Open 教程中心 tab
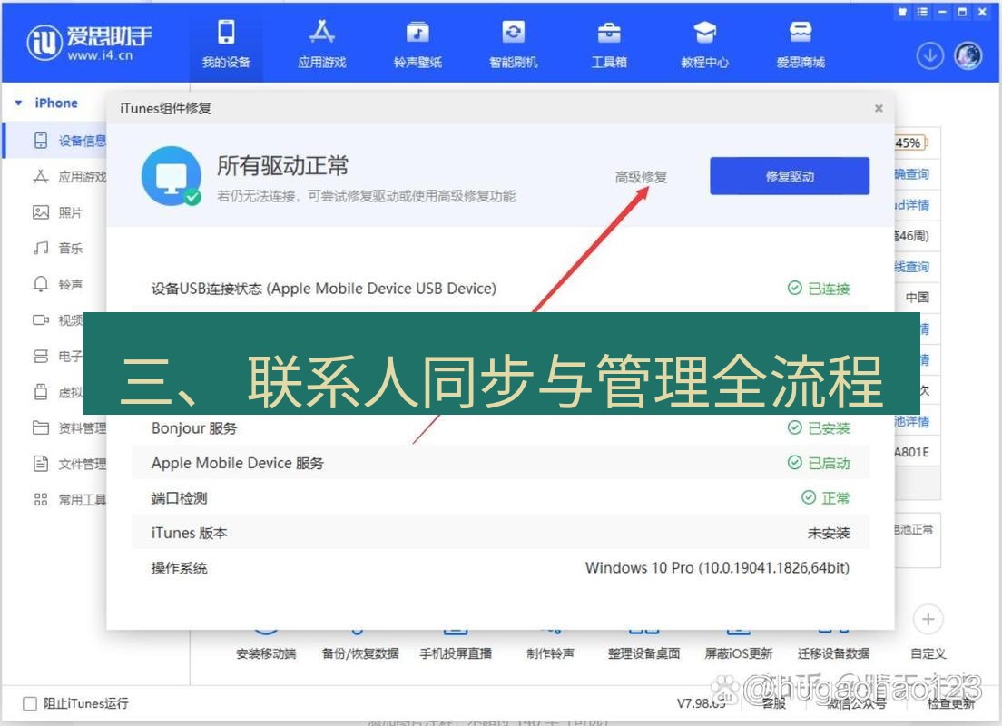Viewport: 1002px width, 726px height. [704, 44]
